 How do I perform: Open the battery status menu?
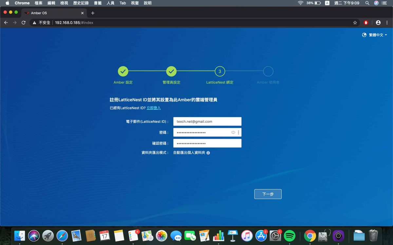coord(314,3)
